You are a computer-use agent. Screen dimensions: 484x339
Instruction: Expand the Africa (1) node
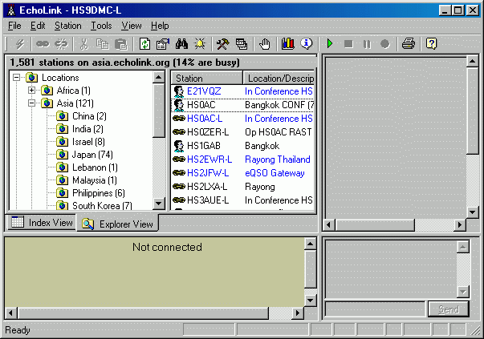pos(31,91)
